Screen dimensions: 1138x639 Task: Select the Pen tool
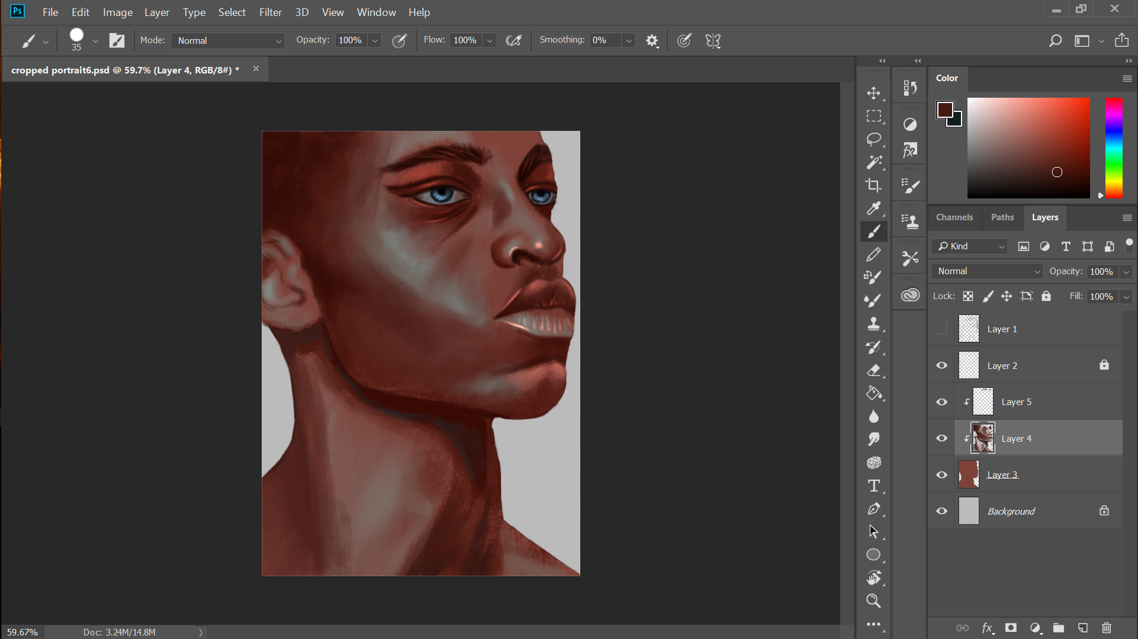(x=873, y=509)
